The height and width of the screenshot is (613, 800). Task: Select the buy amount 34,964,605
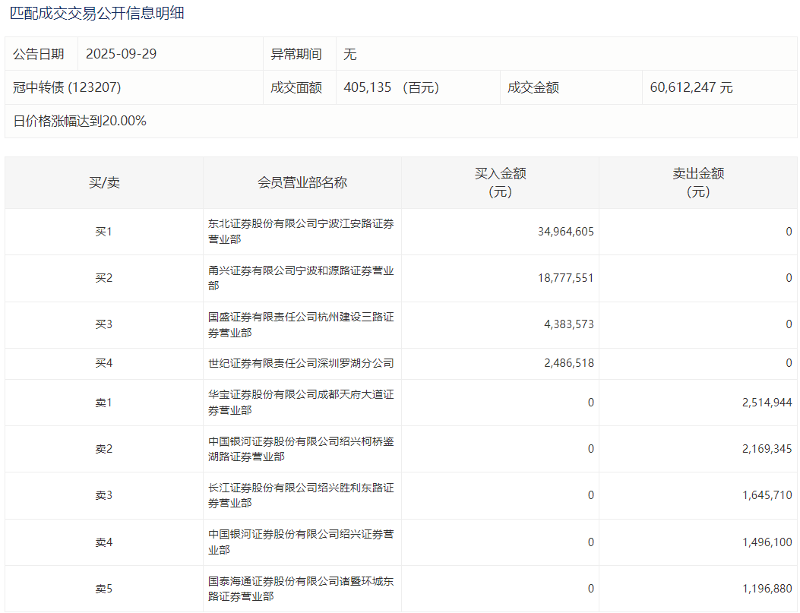click(x=565, y=232)
